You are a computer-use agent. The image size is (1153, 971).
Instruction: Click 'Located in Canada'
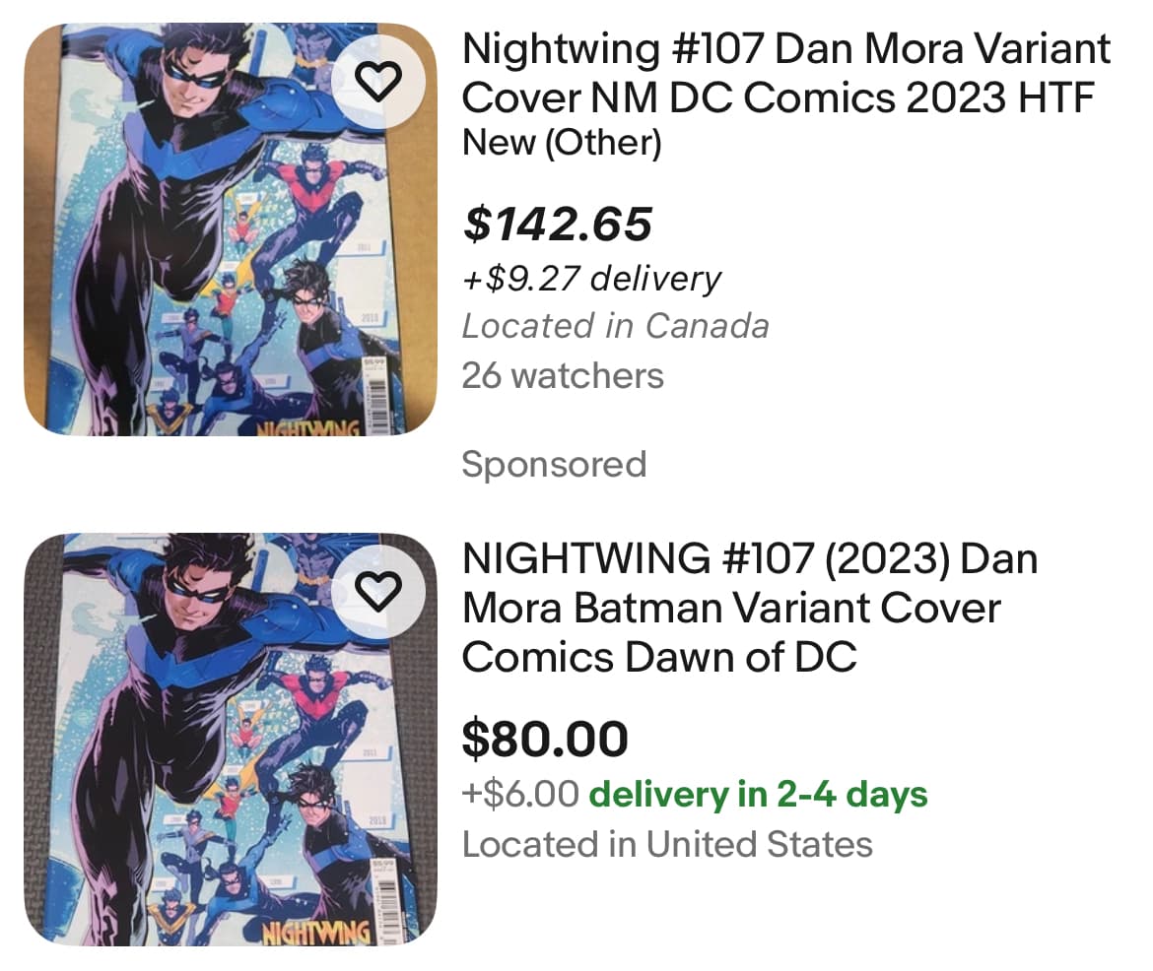point(615,326)
